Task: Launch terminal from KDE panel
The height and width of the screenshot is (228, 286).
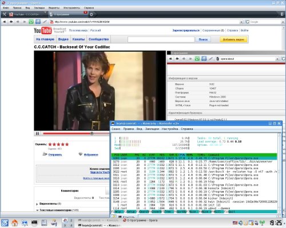Action: (x=34, y=222)
